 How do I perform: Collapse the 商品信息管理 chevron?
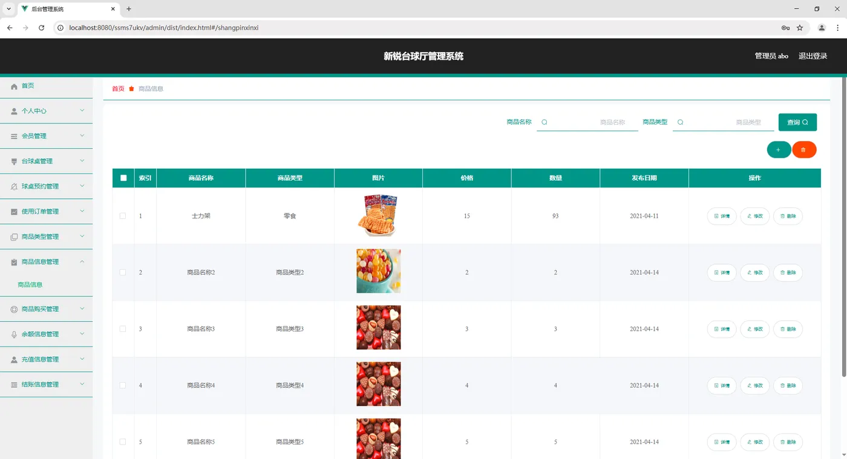coord(82,261)
